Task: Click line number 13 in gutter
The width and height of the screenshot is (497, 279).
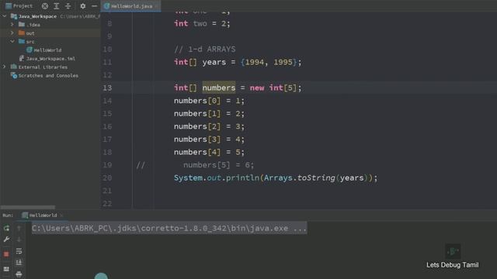Action: [x=107, y=88]
